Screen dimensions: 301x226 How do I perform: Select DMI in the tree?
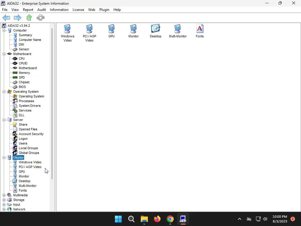(21, 45)
